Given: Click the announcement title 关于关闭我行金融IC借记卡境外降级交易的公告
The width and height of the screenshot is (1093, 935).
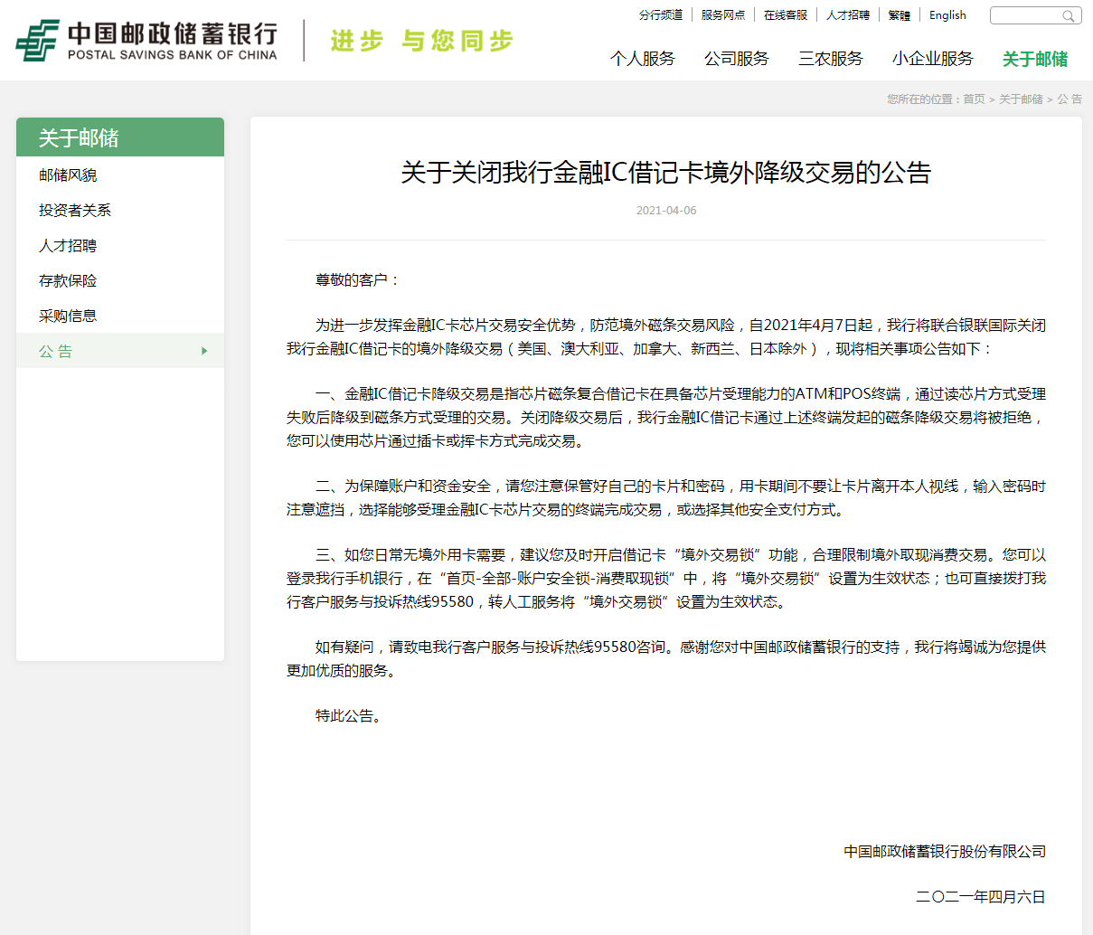Looking at the screenshot, I should point(666,173).
